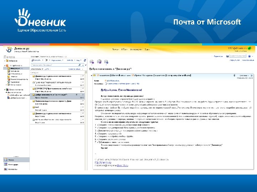Click the envelope icon in the reading pane header
Image resolution: width=257 pixels, height=192 pixels.
tap(94, 75)
